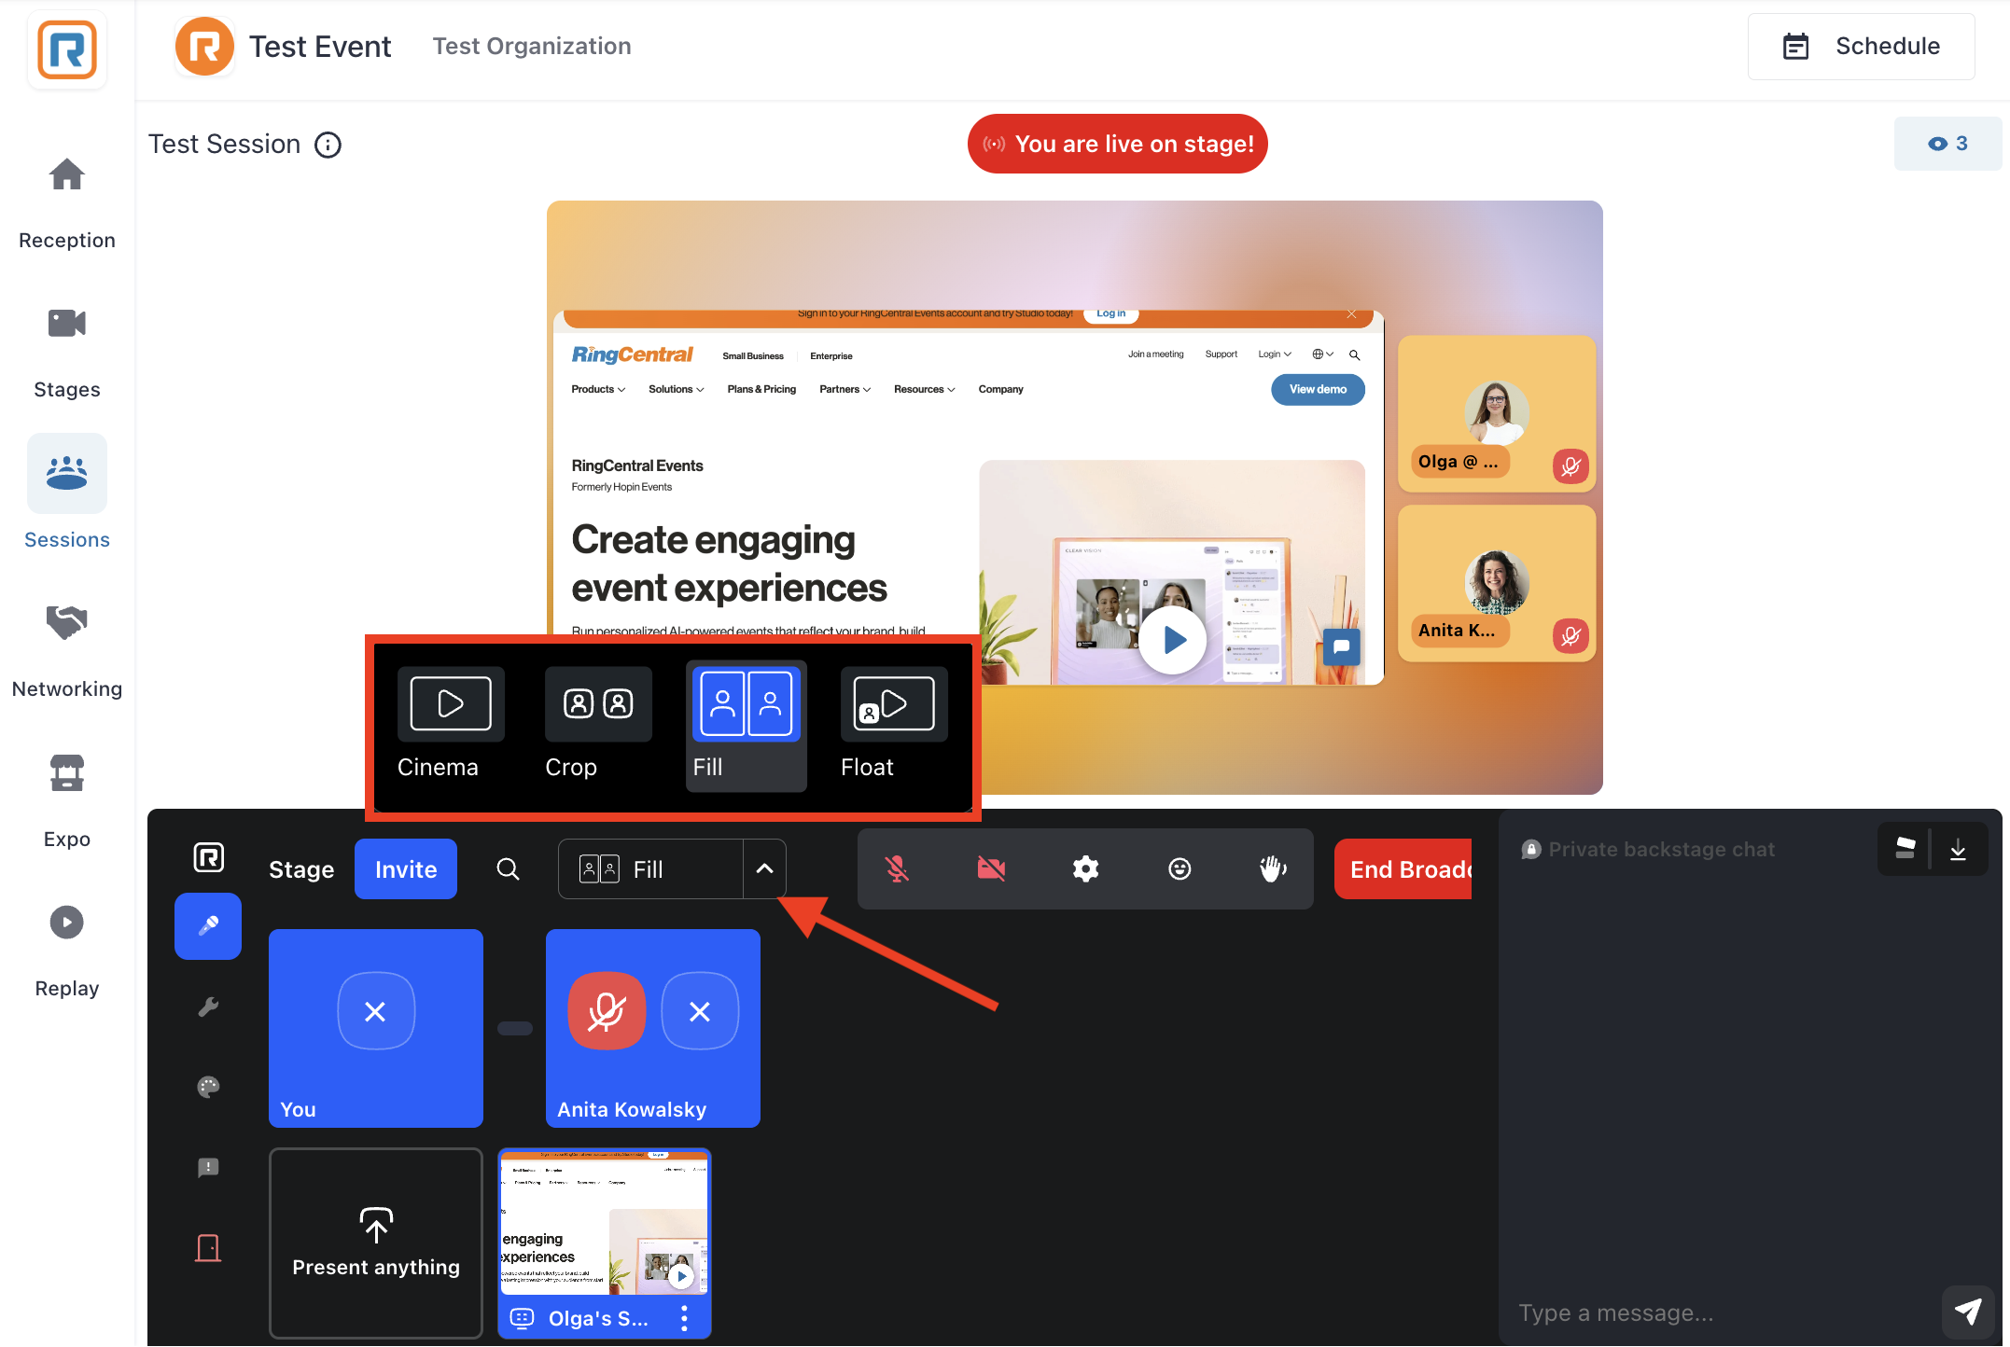Screen dimensions: 2010x1347
Task: Select the microphone backstage tab icon
Action: click(208, 925)
